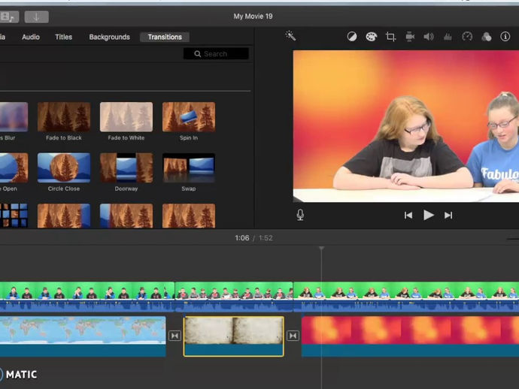Open the Audio tab
The image size is (519, 389).
tap(31, 37)
